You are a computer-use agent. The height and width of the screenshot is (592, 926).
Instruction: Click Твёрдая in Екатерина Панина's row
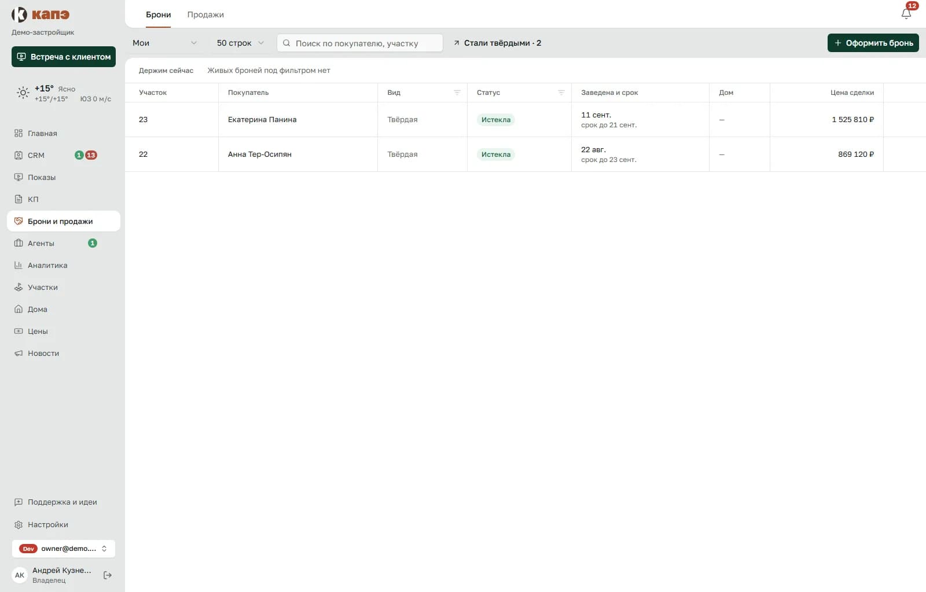[402, 119]
